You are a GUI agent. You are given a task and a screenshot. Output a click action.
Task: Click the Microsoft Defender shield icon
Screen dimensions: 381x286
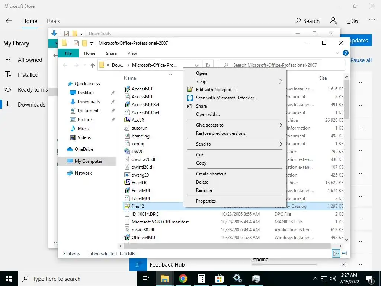[190, 98]
